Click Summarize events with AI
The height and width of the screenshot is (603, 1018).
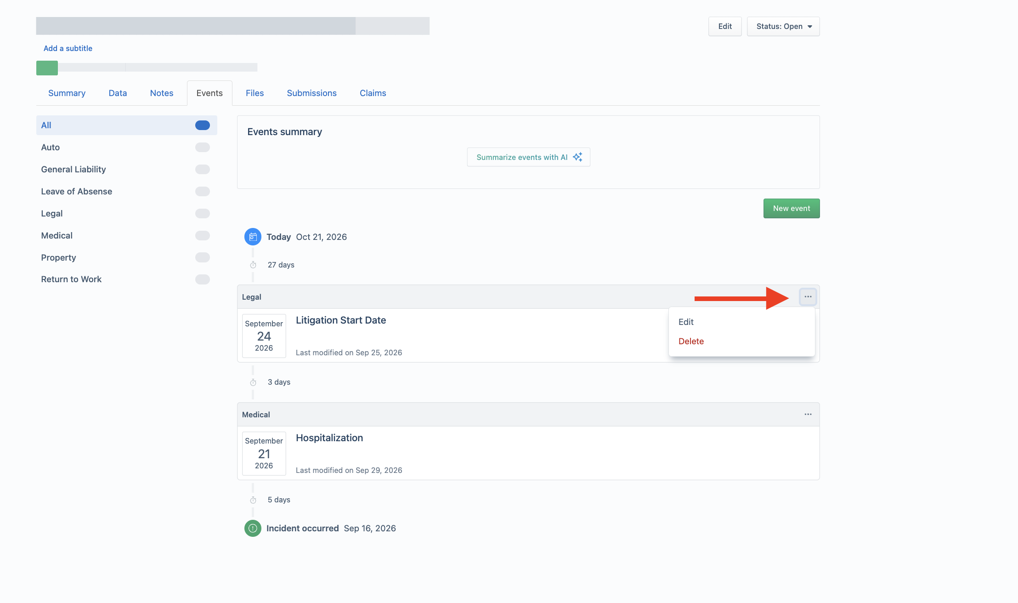tap(528, 157)
